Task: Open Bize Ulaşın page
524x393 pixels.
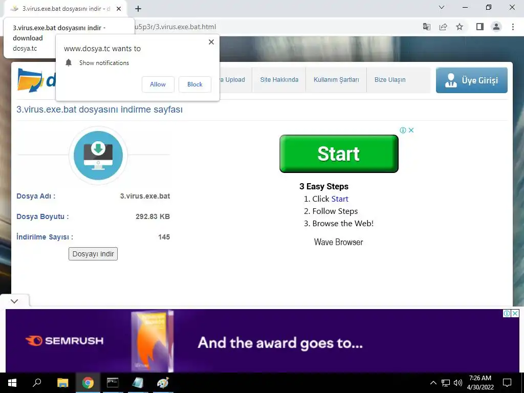Action: [x=390, y=80]
